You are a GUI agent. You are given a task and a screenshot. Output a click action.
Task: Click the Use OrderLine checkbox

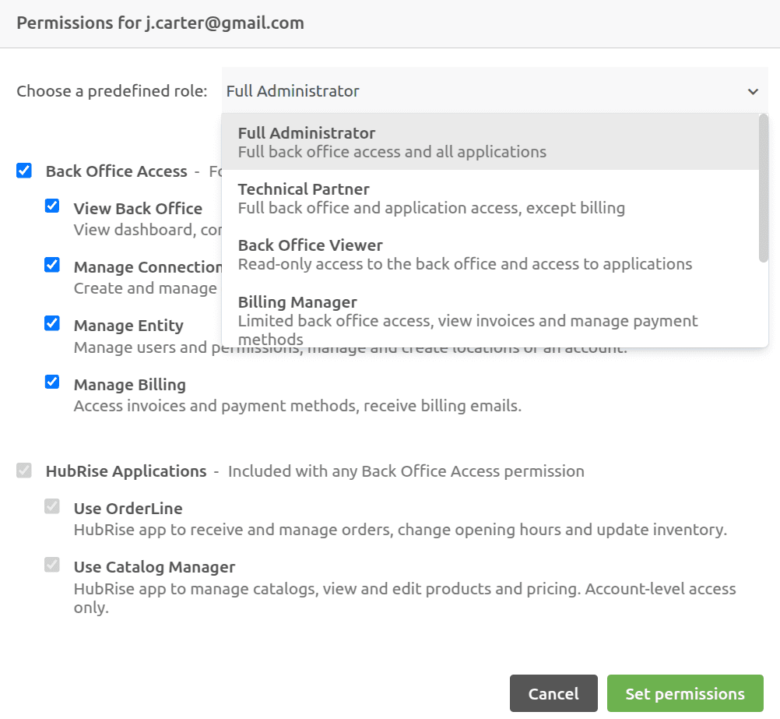click(x=51, y=506)
